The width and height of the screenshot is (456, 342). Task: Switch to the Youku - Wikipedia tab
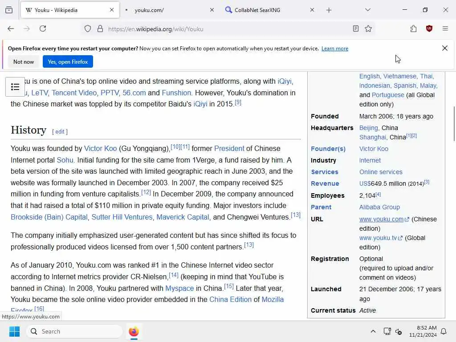click(70, 10)
